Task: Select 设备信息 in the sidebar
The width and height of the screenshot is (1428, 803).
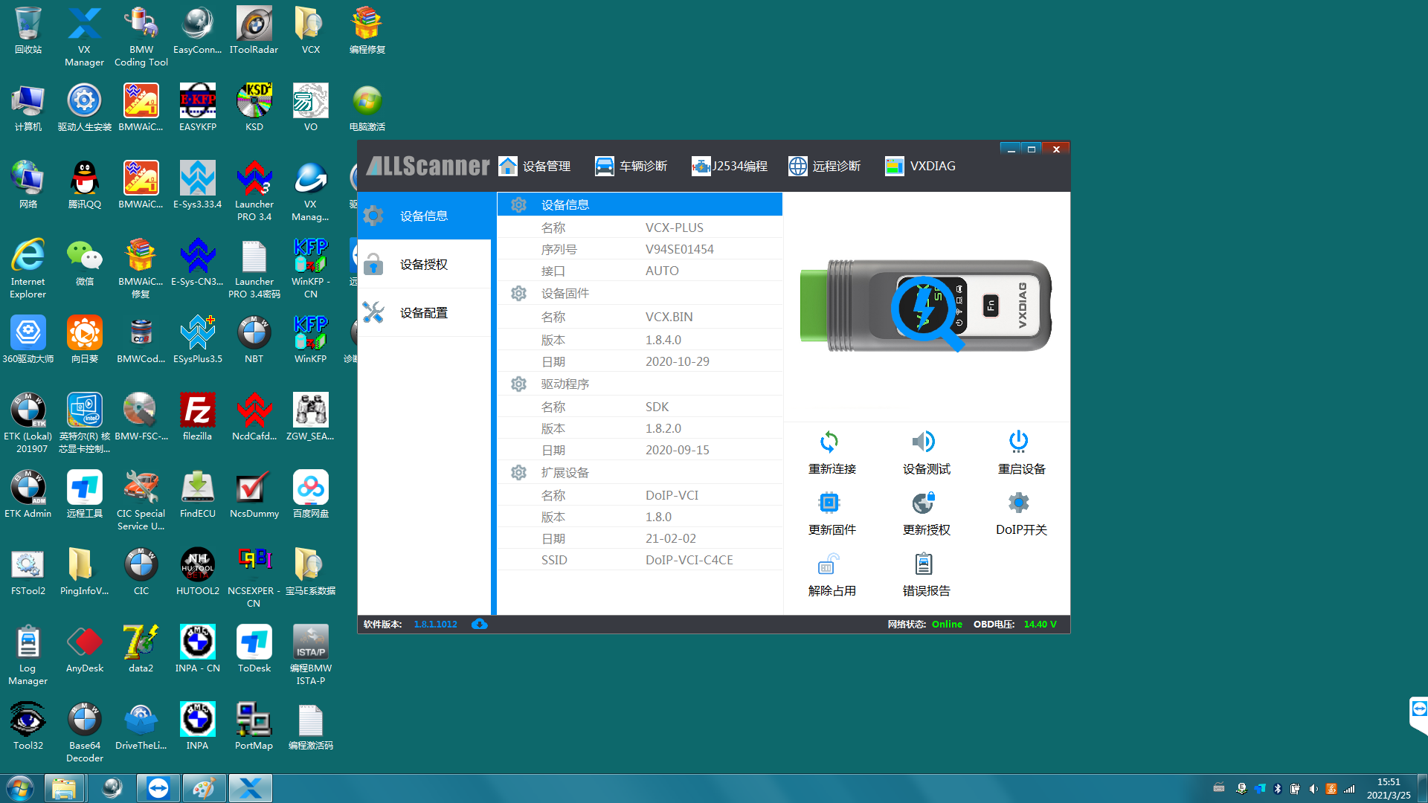Action: click(x=424, y=216)
